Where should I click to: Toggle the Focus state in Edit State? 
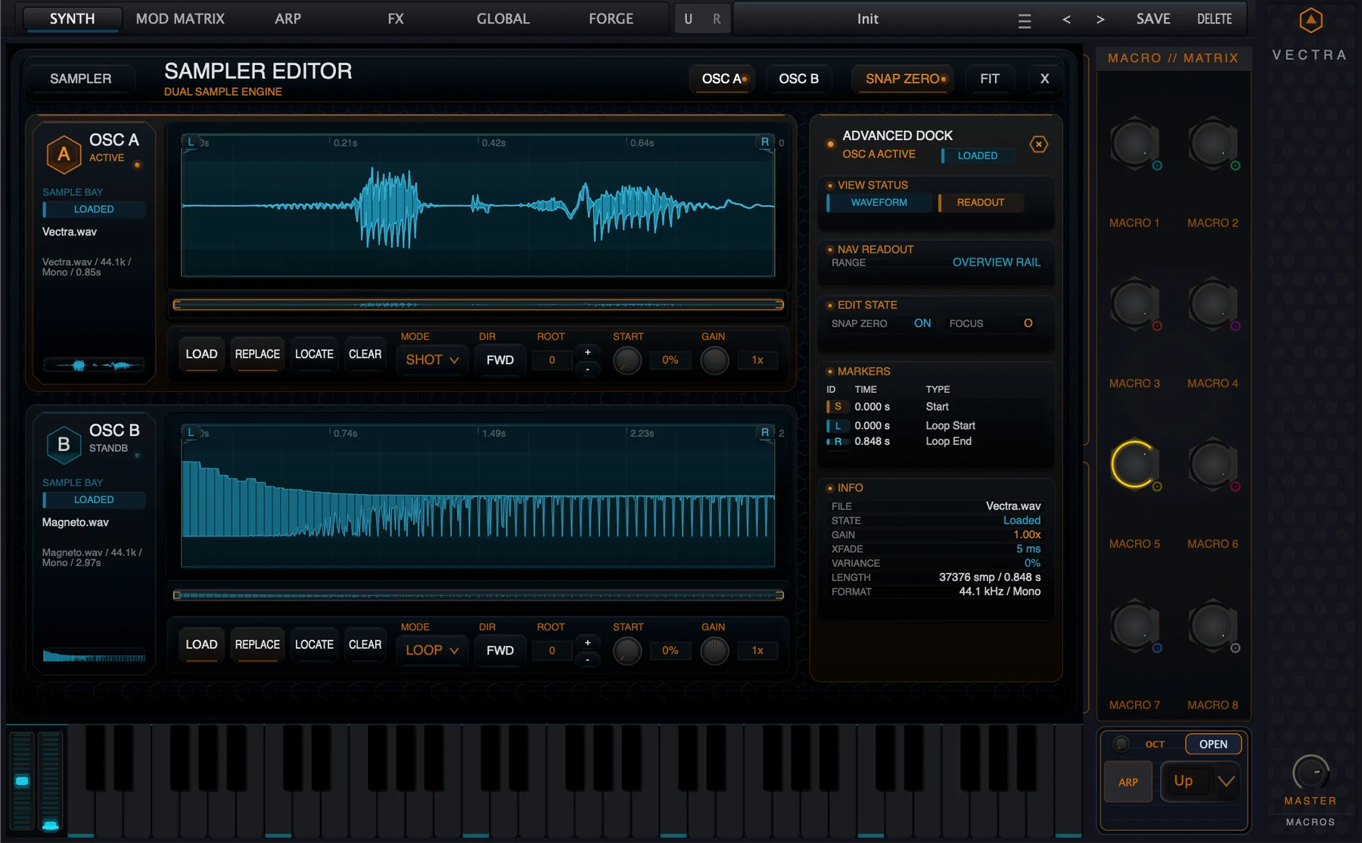pyautogui.click(x=1028, y=323)
